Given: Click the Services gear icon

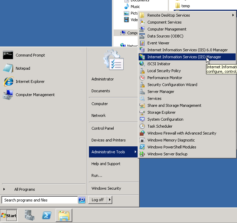Looking at the screenshot, I should (142, 98).
